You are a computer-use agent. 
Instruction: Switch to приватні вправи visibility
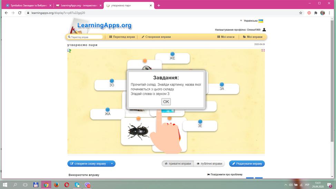coord(178,163)
